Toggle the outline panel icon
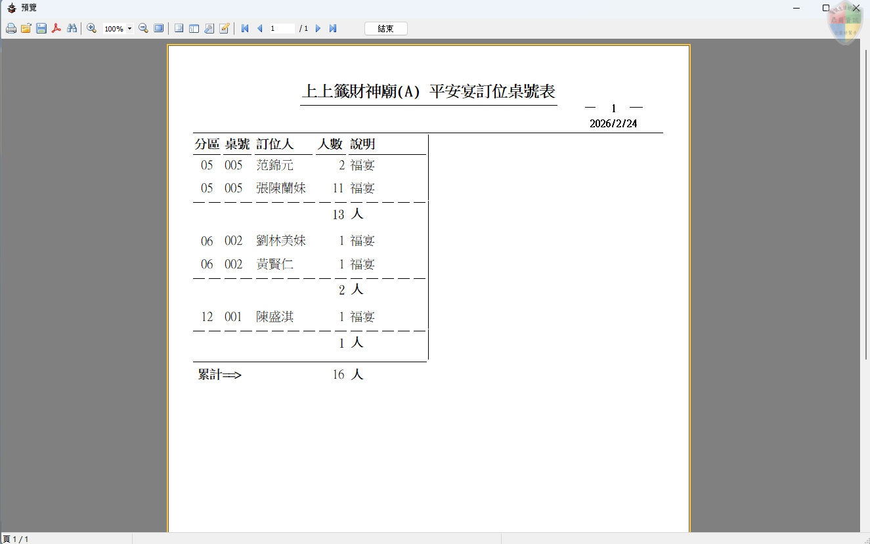 pos(179,29)
